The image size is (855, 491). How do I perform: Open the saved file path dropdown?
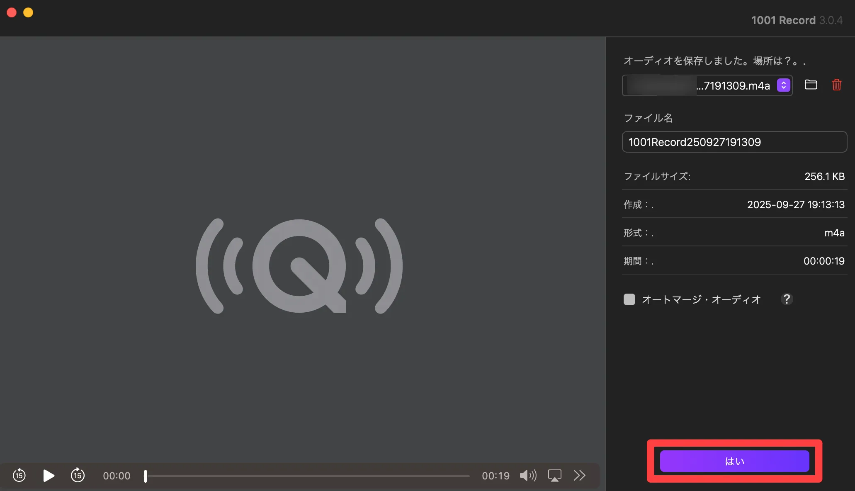pos(783,85)
